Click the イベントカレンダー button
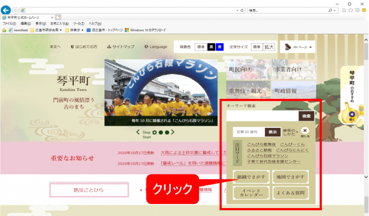The width and height of the screenshot is (369, 216). coord(251,193)
